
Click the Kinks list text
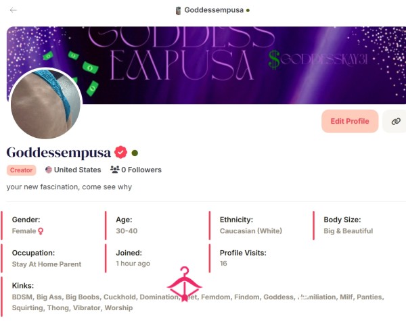pyautogui.click(x=198, y=302)
